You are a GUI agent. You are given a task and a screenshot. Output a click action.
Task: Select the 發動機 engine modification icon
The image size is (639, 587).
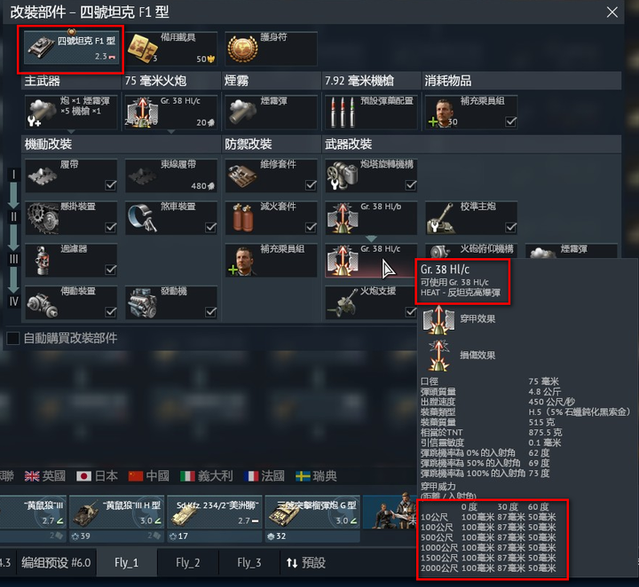click(143, 302)
